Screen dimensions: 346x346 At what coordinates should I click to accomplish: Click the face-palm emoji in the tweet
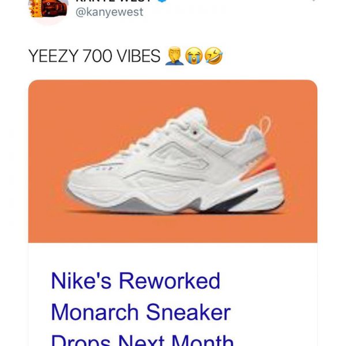(x=174, y=56)
